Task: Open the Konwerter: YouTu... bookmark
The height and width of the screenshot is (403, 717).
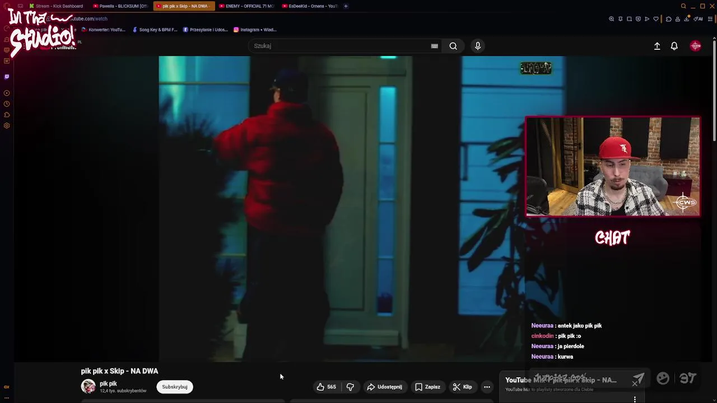Action: [103, 30]
